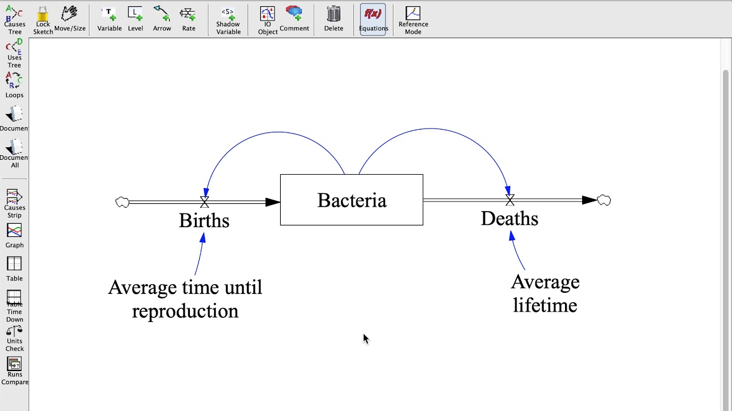This screenshot has height=411, width=732.
Task: Open the Document All tool
Action: click(x=14, y=153)
